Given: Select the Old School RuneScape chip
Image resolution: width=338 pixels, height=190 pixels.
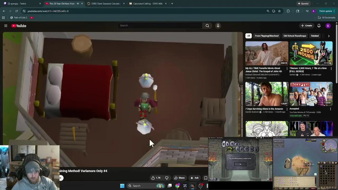Looking at the screenshot, I should pyautogui.click(x=295, y=36).
